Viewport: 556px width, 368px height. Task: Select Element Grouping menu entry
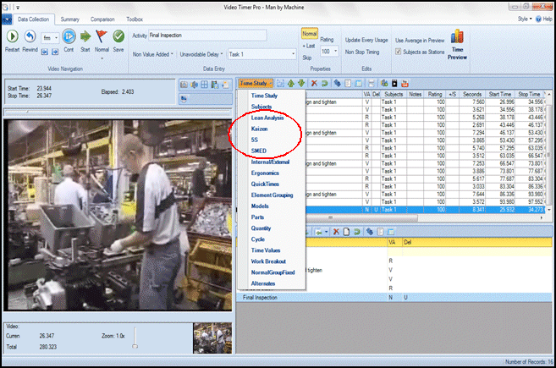click(272, 195)
